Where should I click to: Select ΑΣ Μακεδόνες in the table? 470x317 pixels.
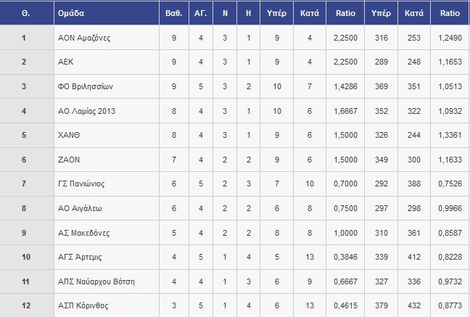pyautogui.click(x=84, y=233)
